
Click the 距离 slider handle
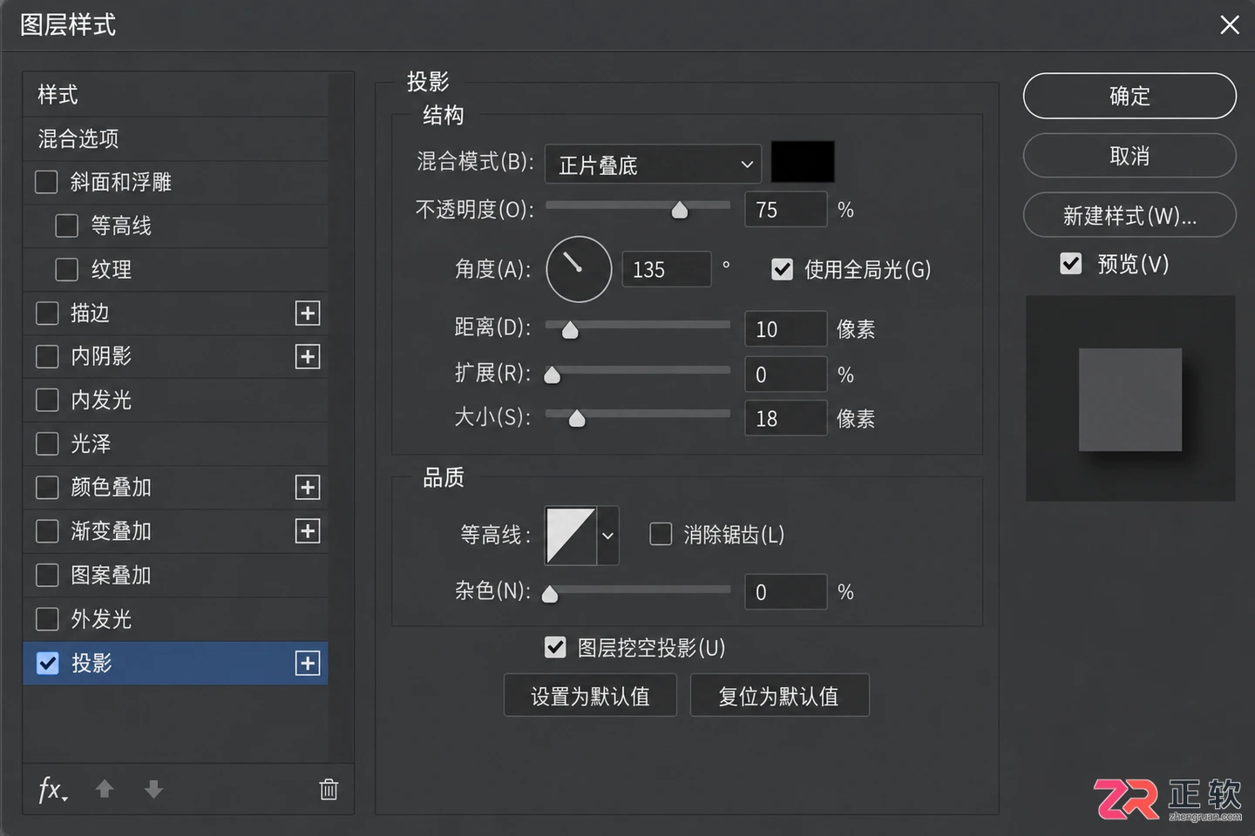(570, 330)
